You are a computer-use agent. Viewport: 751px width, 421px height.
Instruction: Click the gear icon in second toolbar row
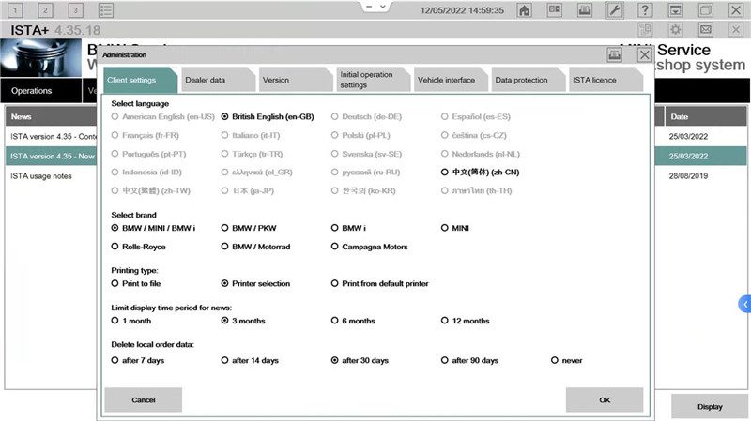click(x=675, y=30)
